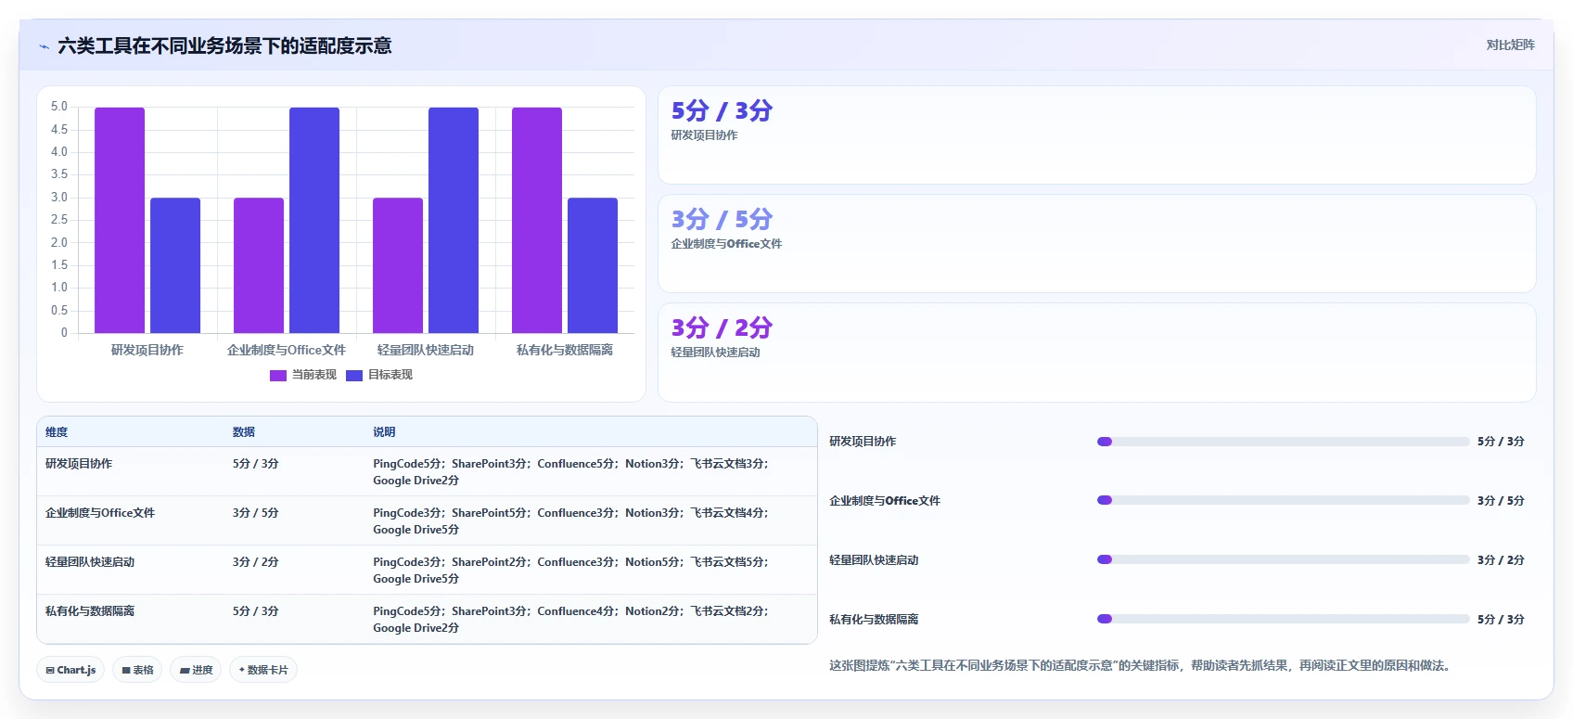1573x719 pixels.
Task: Click the description starting PingCode5分；SharePoint3分；Confluence4分
Action: click(x=571, y=620)
